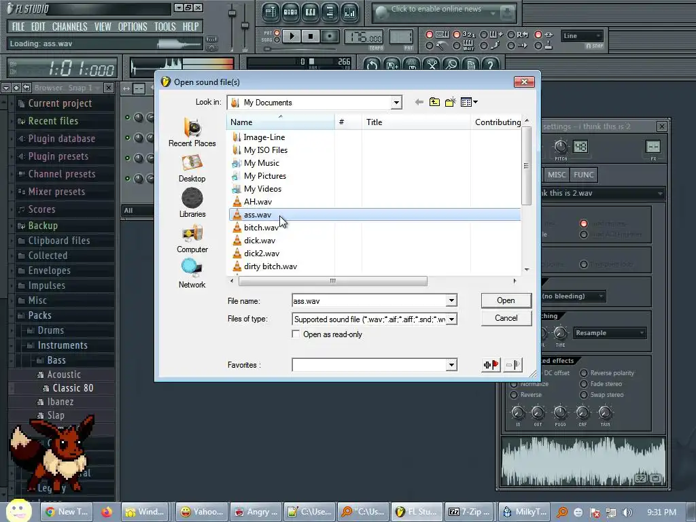Toggle the Wait for input option
Image resolution: width=696 pixels, height=522 pixels.
pyautogui.click(x=456, y=46)
